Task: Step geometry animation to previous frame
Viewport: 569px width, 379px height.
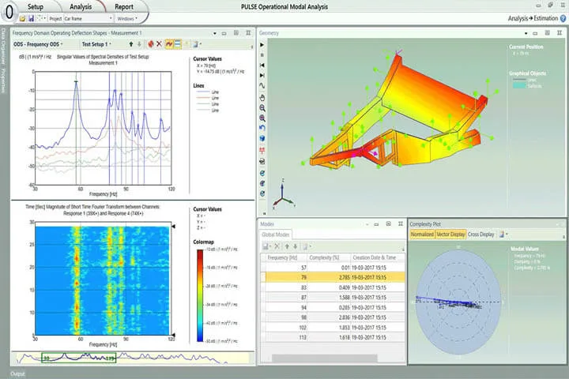Action: pos(262,66)
